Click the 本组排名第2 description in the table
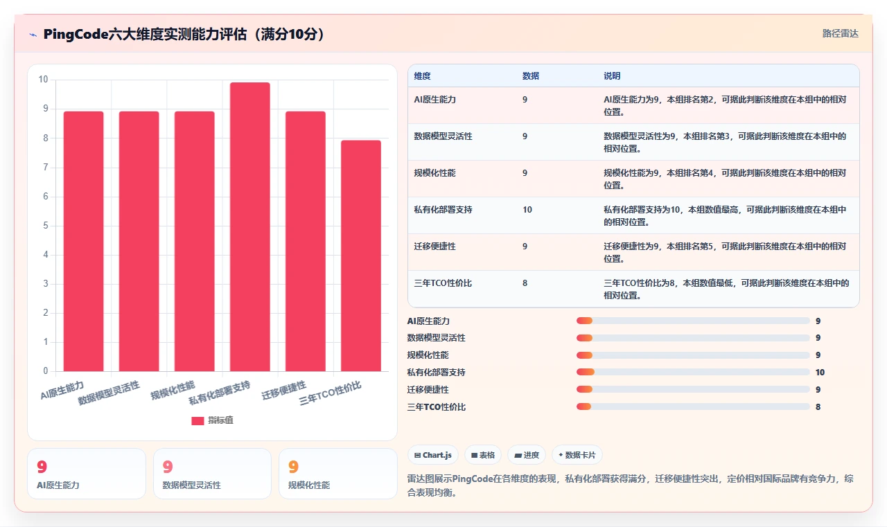This screenshot has width=887, height=527. pos(725,105)
